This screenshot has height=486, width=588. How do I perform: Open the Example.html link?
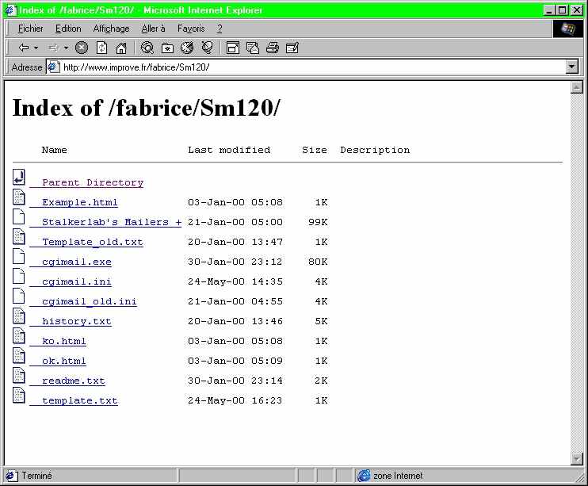[80, 202]
